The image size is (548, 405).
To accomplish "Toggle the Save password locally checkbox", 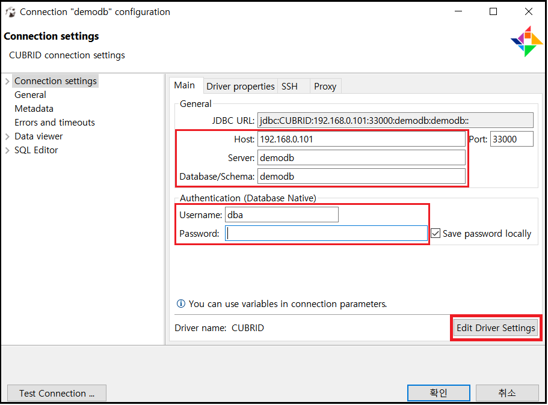I will click(x=436, y=234).
